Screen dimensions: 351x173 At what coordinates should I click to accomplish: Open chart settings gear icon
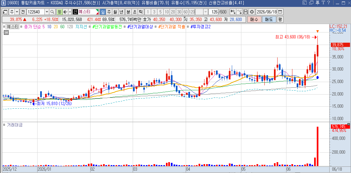pos(252,12)
